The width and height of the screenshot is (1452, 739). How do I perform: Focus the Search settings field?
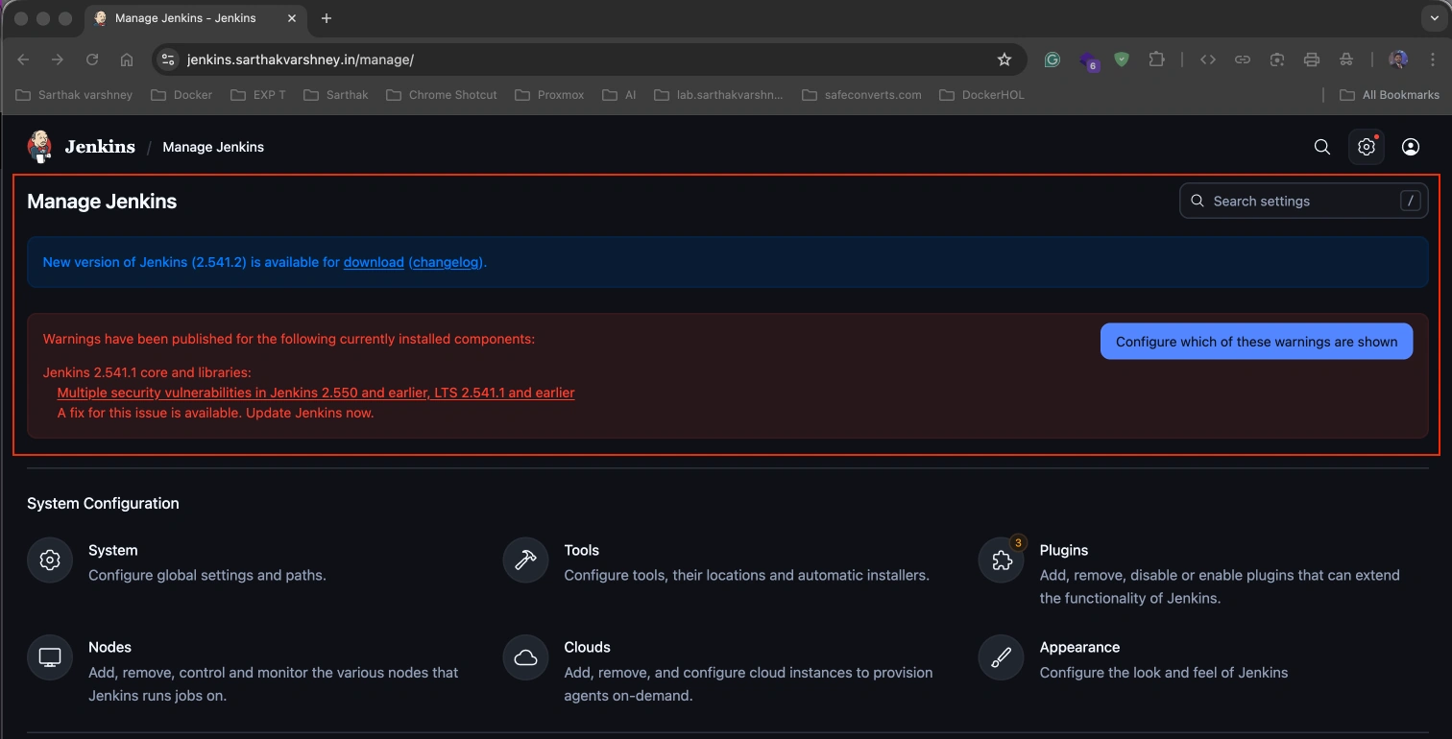pos(1303,201)
